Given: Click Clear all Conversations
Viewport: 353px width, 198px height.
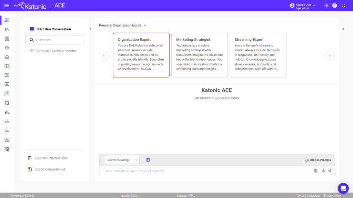Looking at the screenshot, I should (x=48, y=158).
